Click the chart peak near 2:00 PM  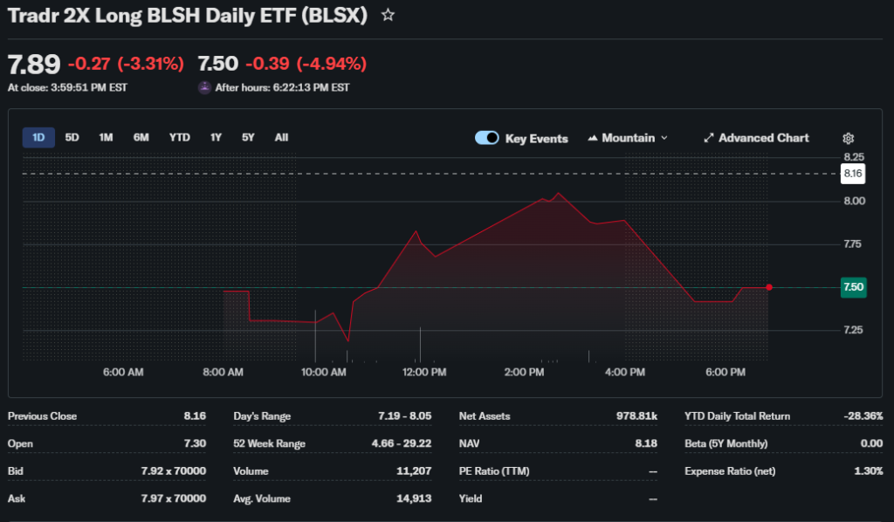558,193
